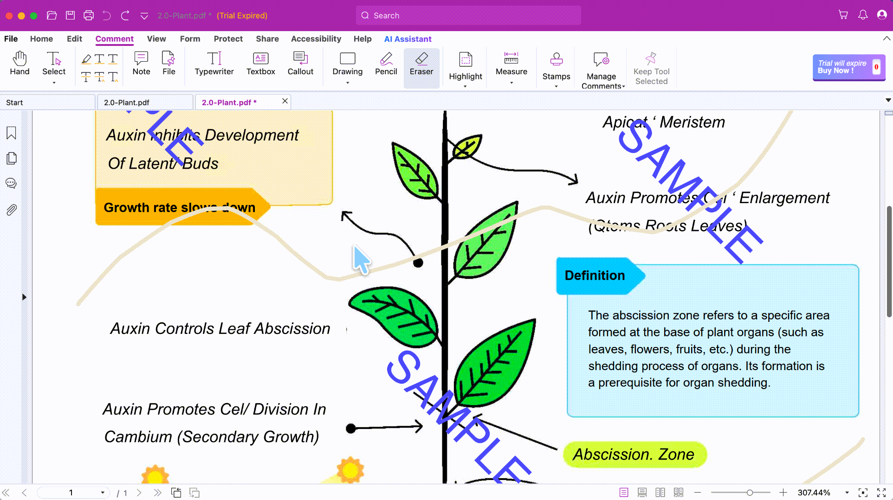Insert a Callout annotation
Viewport: 893px width, 500px height.
tap(300, 64)
